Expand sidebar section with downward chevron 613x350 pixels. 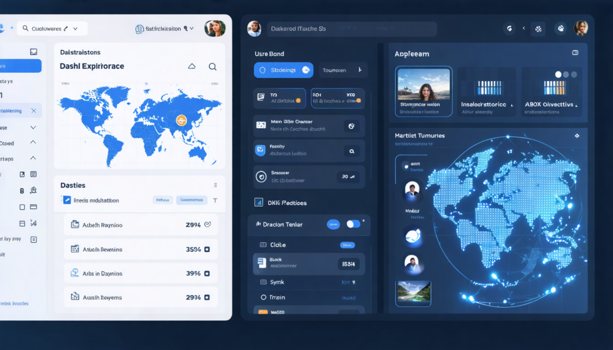33,128
